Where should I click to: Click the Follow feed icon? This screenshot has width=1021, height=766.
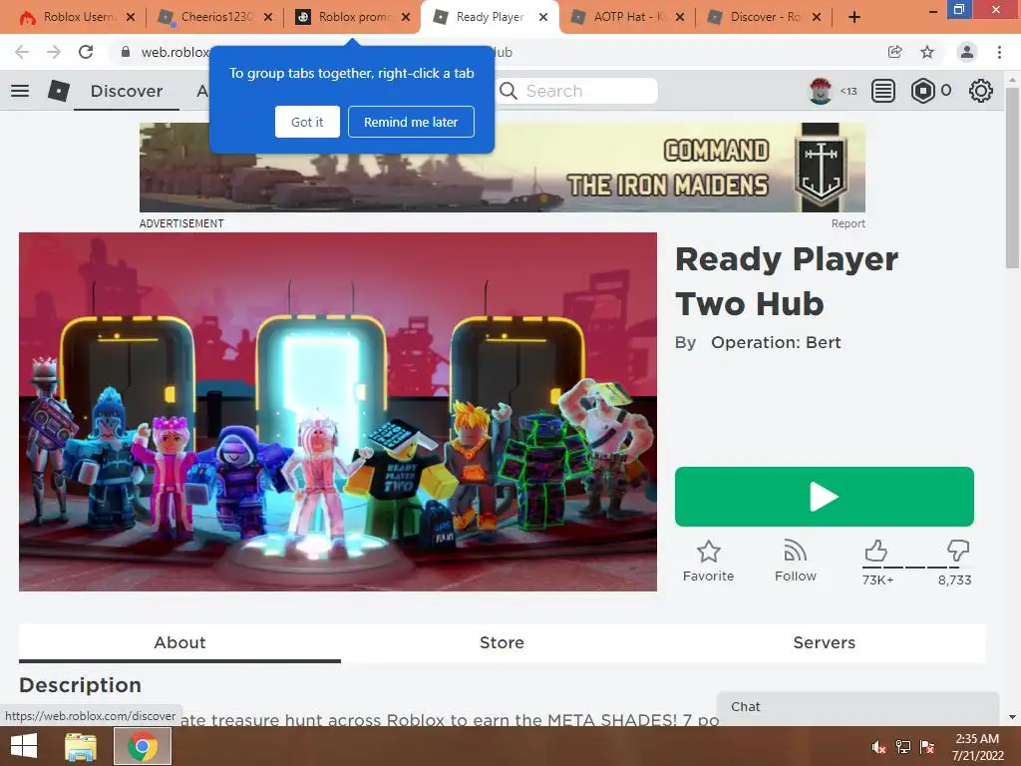click(x=795, y=551)
